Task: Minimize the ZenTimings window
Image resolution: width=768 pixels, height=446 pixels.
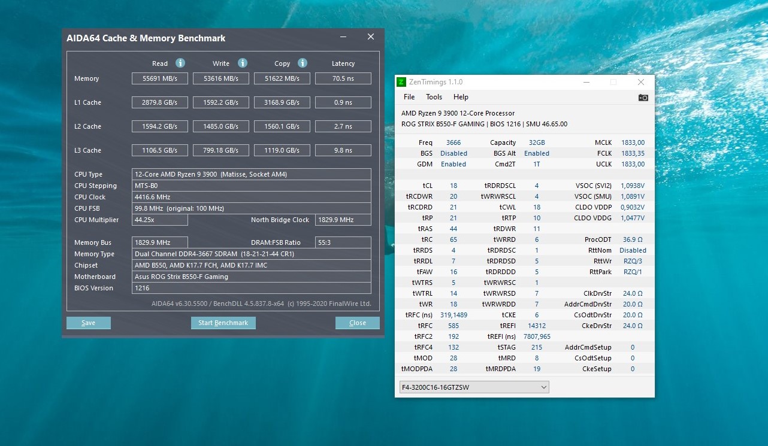Action: (585, 82)
